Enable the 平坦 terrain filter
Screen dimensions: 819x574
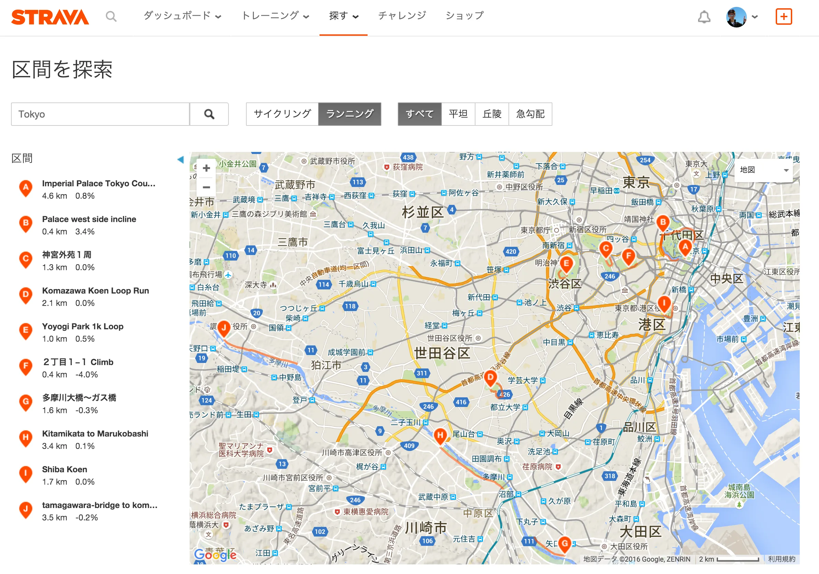pos(458,114)
